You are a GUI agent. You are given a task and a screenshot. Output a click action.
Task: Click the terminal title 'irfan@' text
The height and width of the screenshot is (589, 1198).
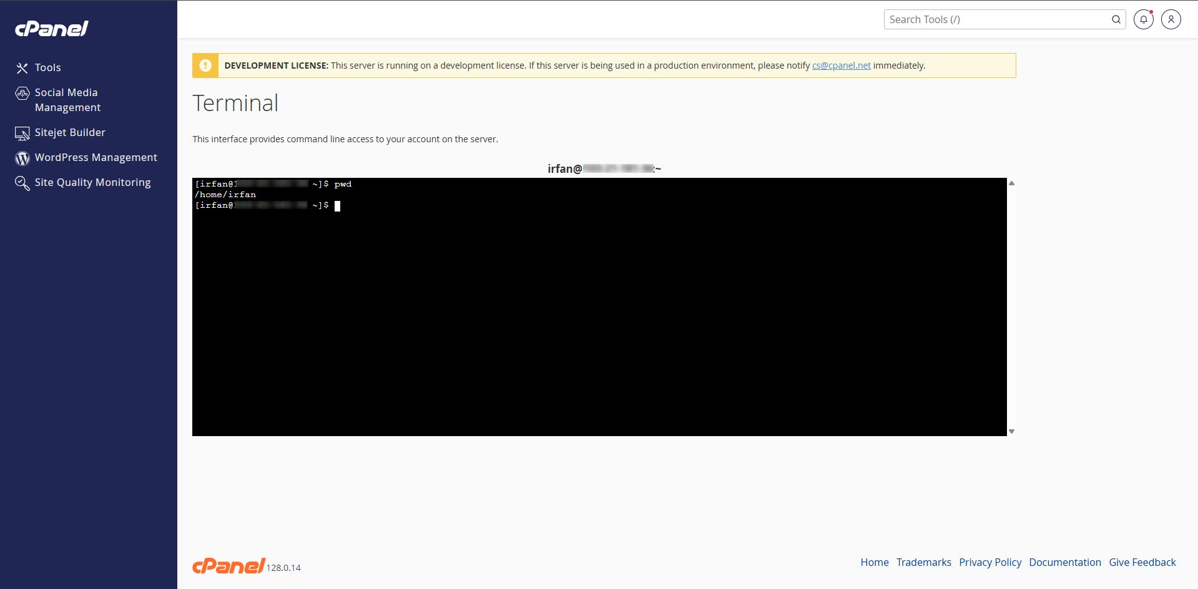click(565, 168)
